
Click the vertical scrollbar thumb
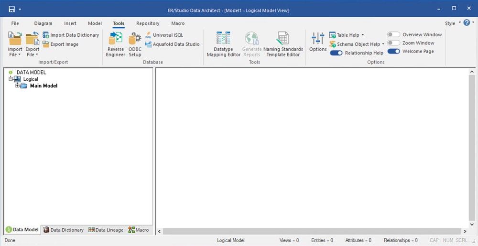[x=472, y=148]
